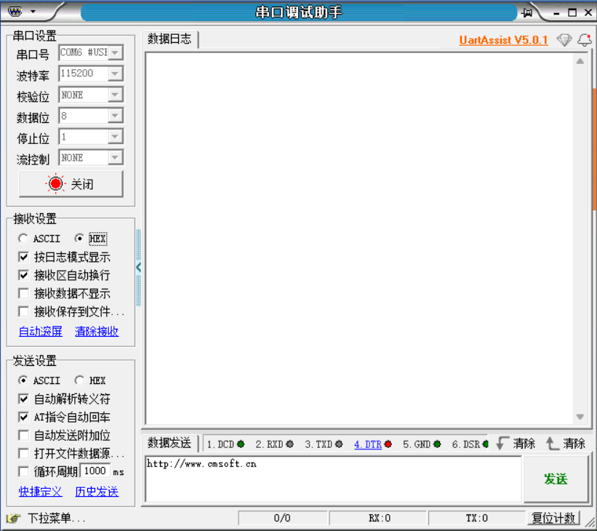Open the 波特率 115200 dropdown
This screenshot has width=597, height=531.
click(x=115, y=73)
